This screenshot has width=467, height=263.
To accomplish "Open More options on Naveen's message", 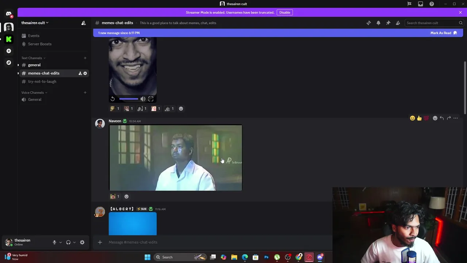I will pyautogui.click(x=456, y=118).
